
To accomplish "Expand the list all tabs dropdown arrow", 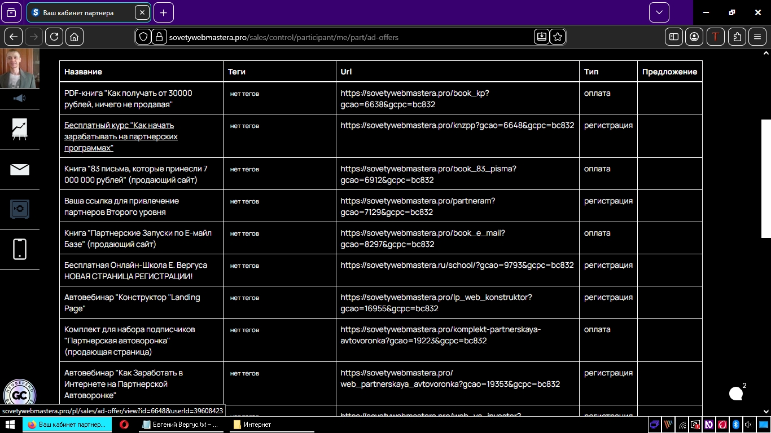I will 659,12.
